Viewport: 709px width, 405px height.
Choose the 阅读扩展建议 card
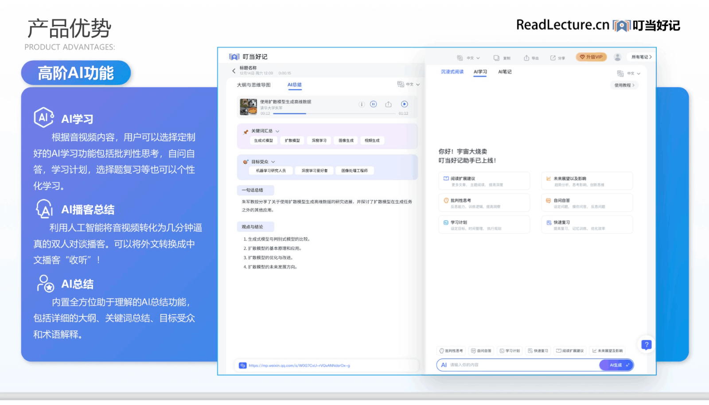[x=484, y=181]
